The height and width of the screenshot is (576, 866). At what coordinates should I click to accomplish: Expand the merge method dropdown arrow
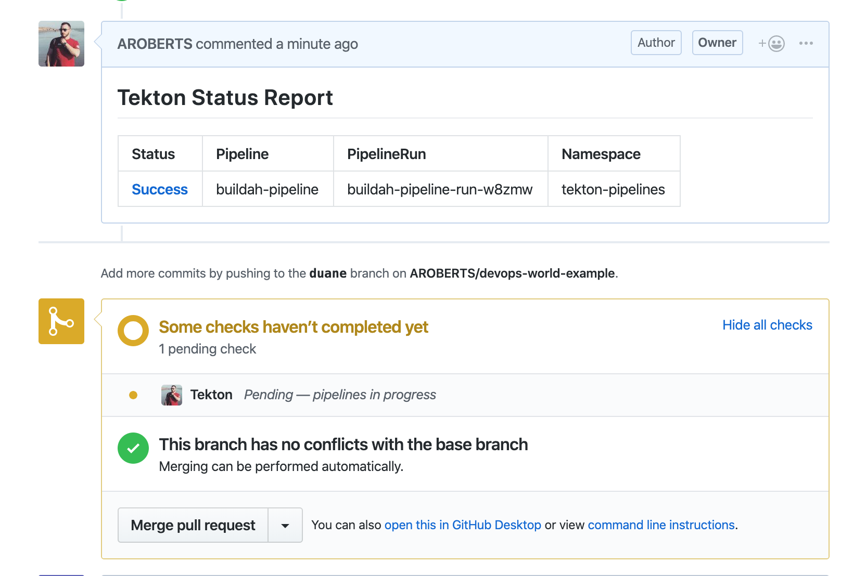pyautogui.click(x=285, y=525)
